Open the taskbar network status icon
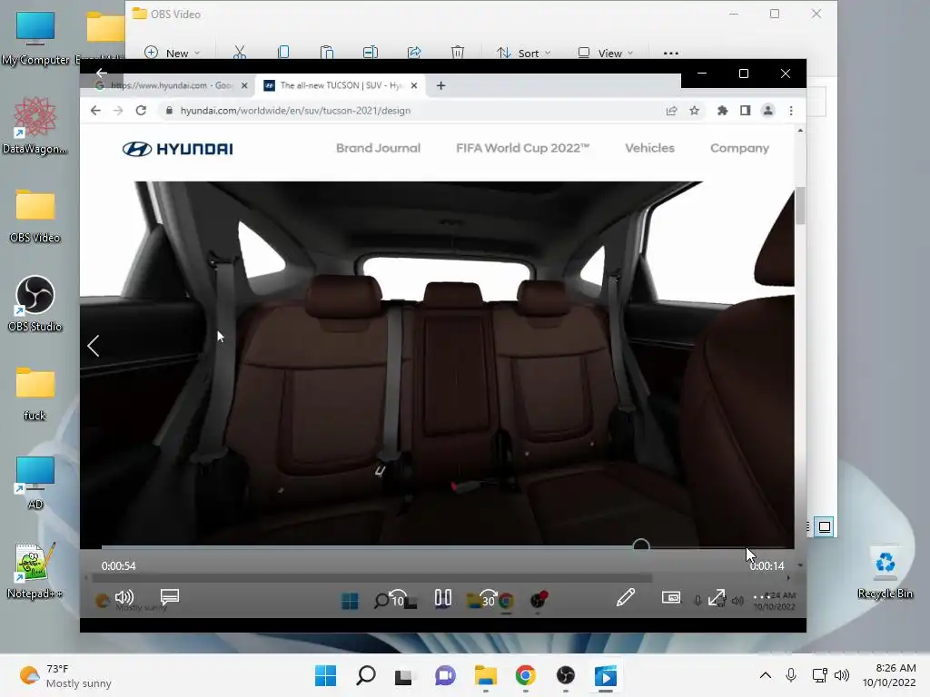Image resolution: width=930 pixels, height=697 pixels. point(820,675)
